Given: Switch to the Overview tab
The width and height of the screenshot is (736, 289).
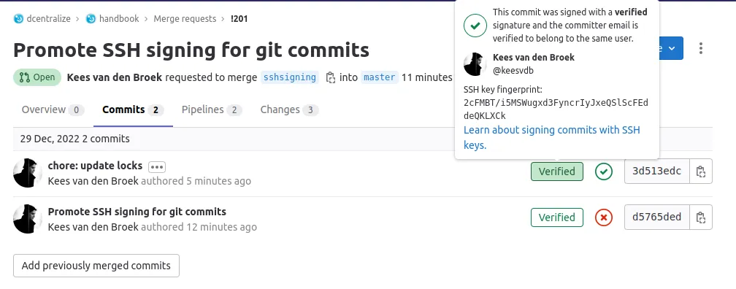Looking at the screenshot, I should point(53,109).
